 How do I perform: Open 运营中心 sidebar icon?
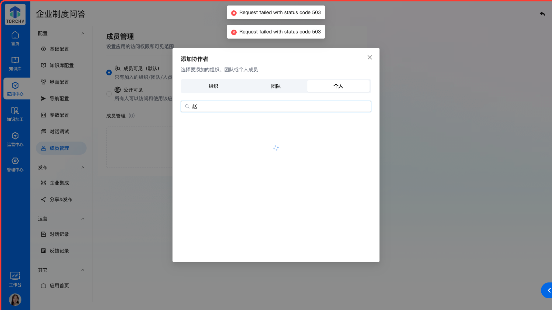pyautogui.click(x=15, y=139)
